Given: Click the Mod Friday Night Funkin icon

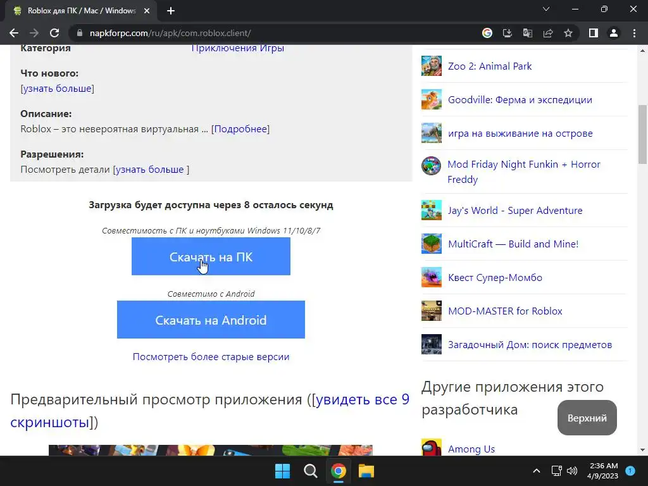Looking at the screenshot, I should (432, 166).
